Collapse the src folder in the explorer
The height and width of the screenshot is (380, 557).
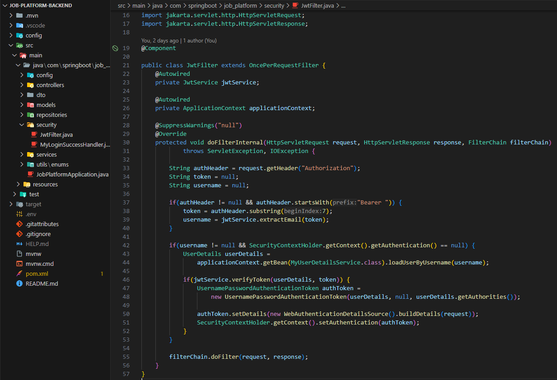[x=10, y=45]
